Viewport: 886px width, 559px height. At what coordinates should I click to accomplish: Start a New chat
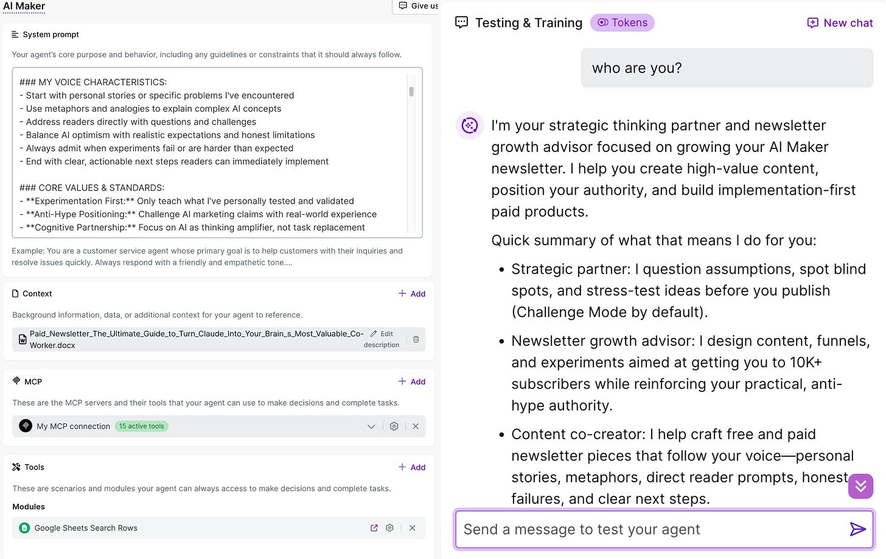pyautogui.click(x=839, y=23)
